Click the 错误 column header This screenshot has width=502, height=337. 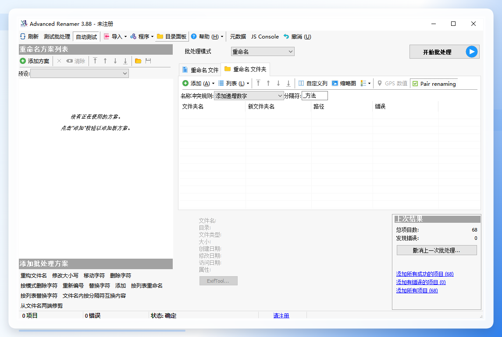405,106
